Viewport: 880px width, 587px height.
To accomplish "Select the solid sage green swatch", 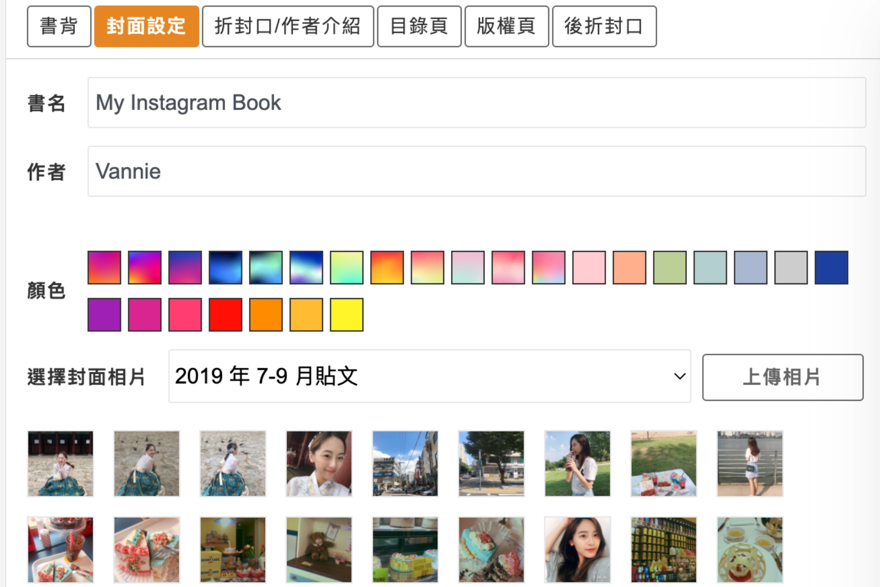I will 670,267.
